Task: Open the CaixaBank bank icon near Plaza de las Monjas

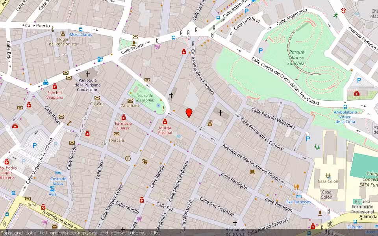Action: (x=130, y=101)
